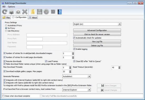Click the Cancel Changes button
Image resolution: width=145 pixels, height=100 pixels.
coord(109,90)
